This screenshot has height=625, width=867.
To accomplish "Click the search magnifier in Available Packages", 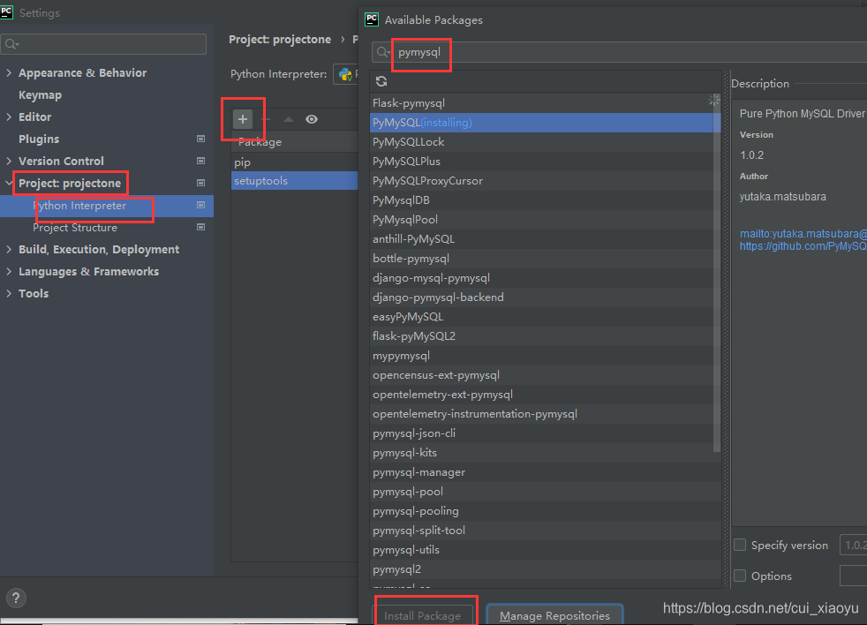I will click(382, 52).
